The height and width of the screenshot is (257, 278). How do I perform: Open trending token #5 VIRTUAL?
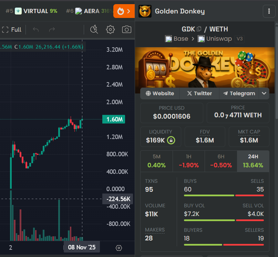(x=31, y=11)
